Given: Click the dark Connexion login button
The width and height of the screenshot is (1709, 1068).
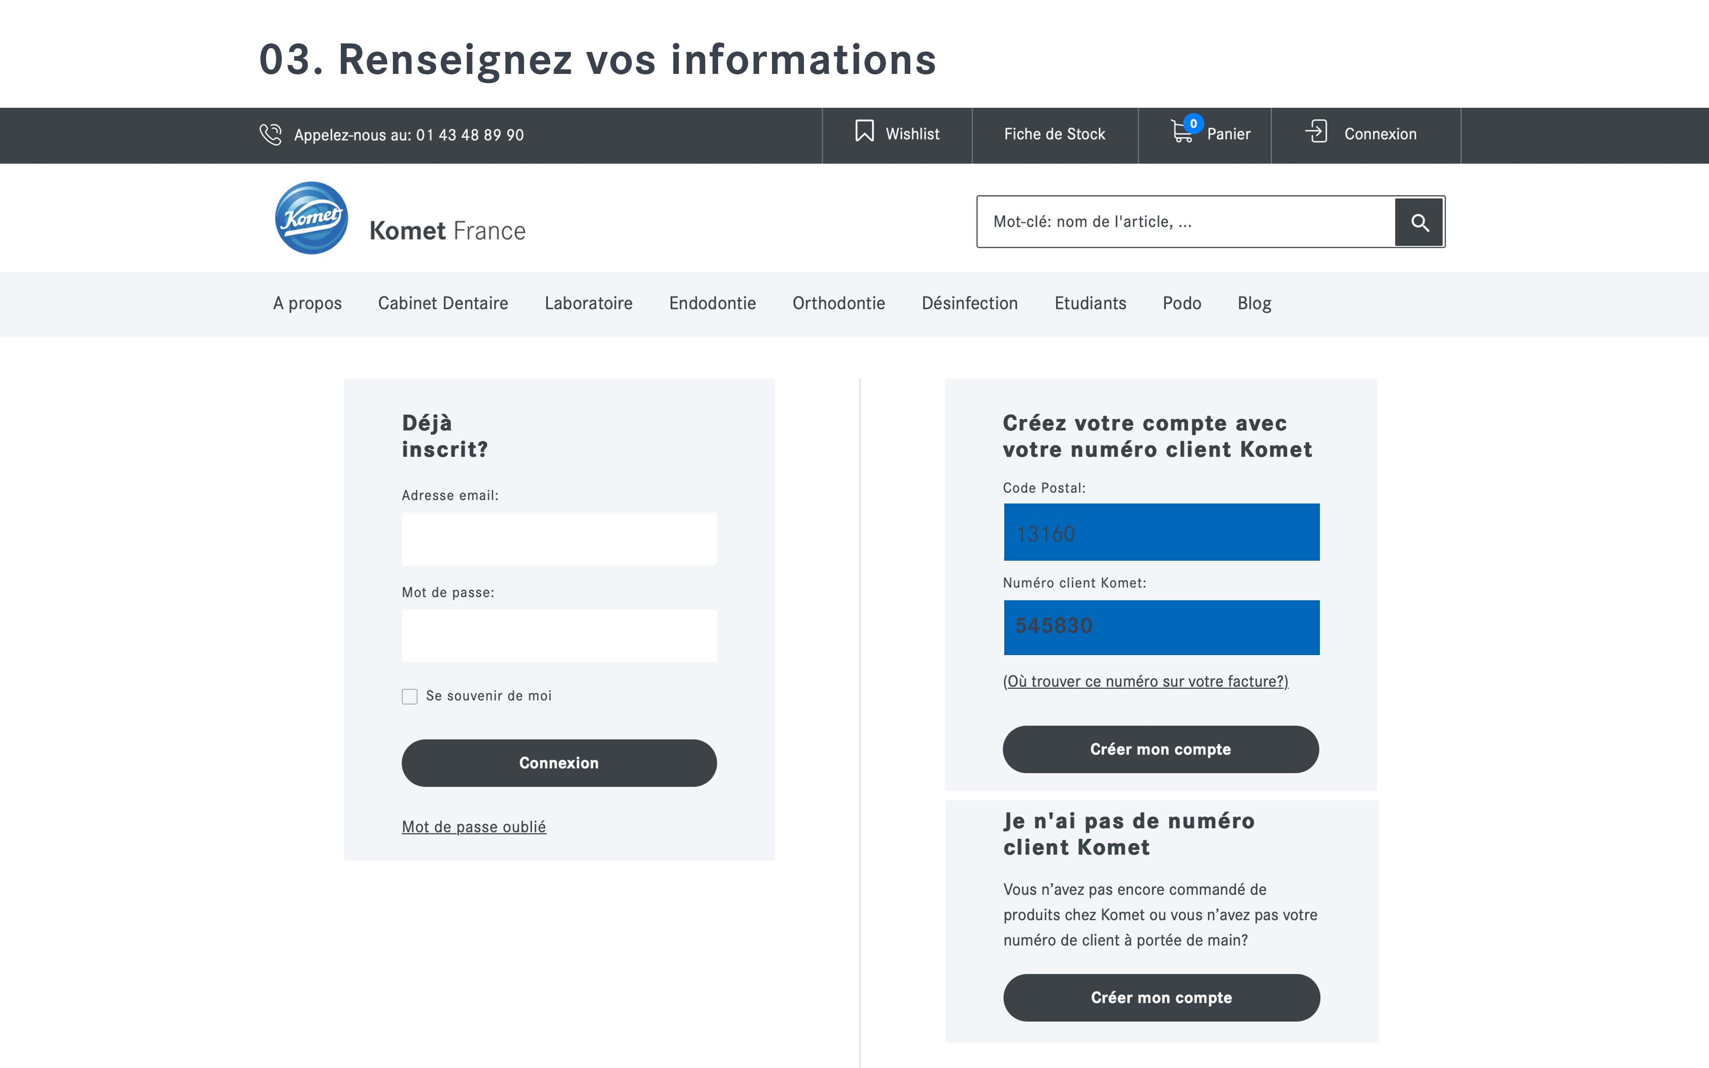Looking at the screenshot, I should pyautogui.click(x=558, y=763).
